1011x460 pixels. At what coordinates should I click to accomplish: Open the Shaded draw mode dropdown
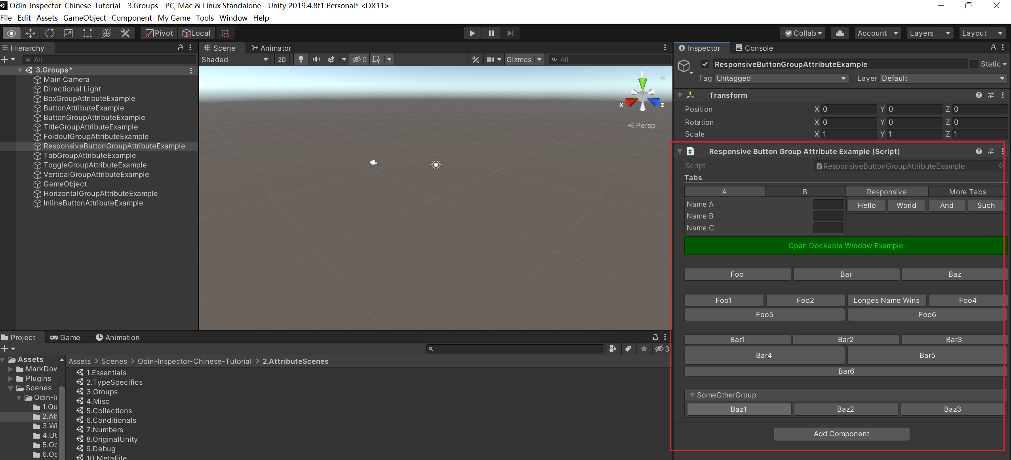(235, 59)
